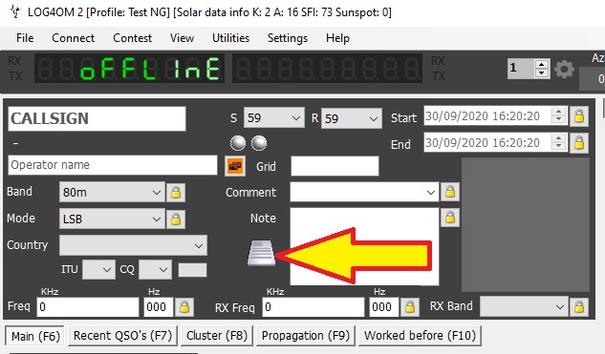
Task: Toggle the Comment lock icon
Action: pos(450,192)
